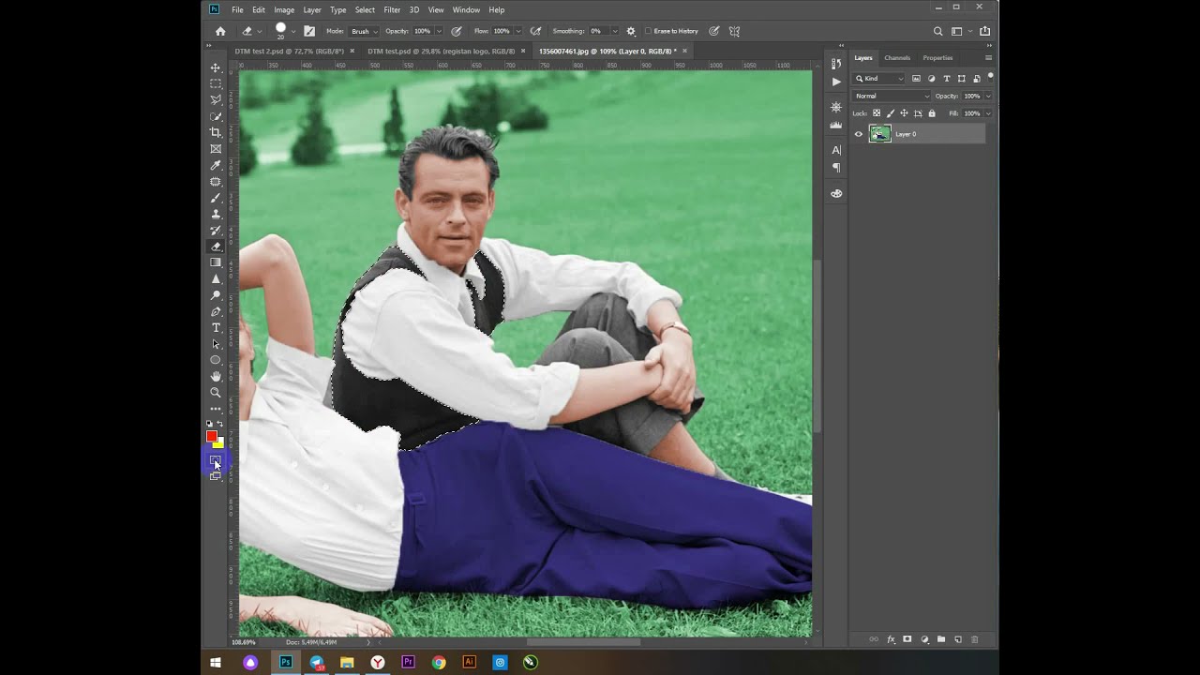Screen dimensions: 1200x675
Task: Open Photoshop from the Windows taskbar
Action: tap(286, 662)
